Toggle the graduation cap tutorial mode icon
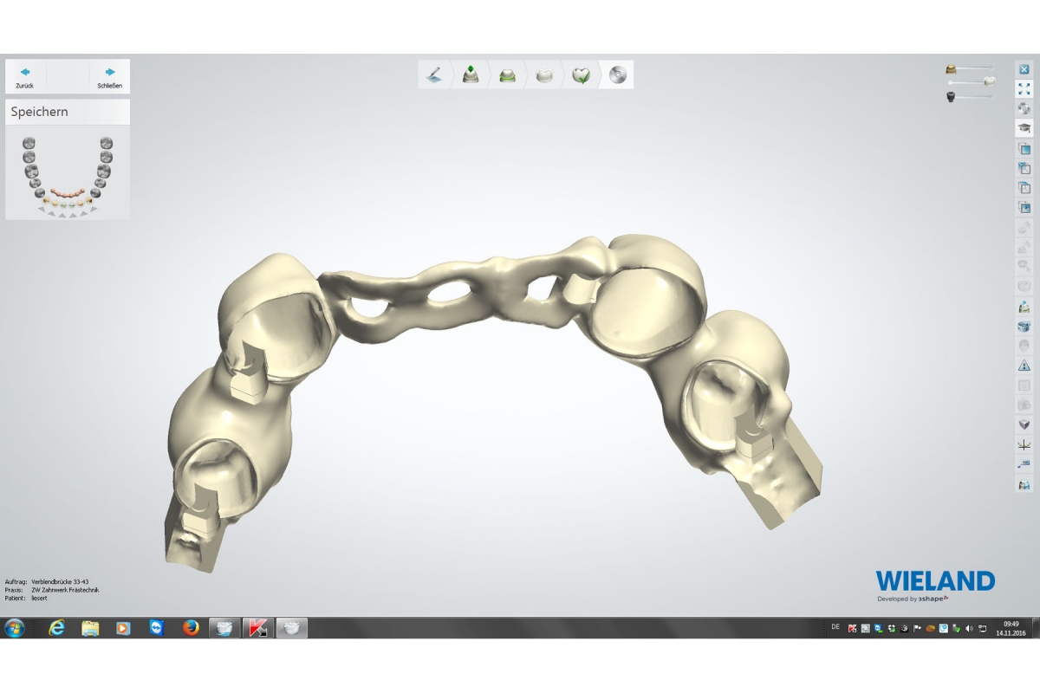The width and height of the screenshot is (1040, 693). [x=1024, y=128]
